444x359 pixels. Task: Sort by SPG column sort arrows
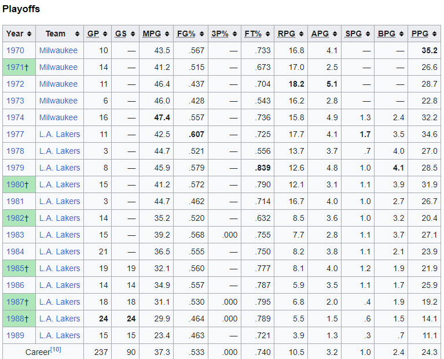pos(368,34)
